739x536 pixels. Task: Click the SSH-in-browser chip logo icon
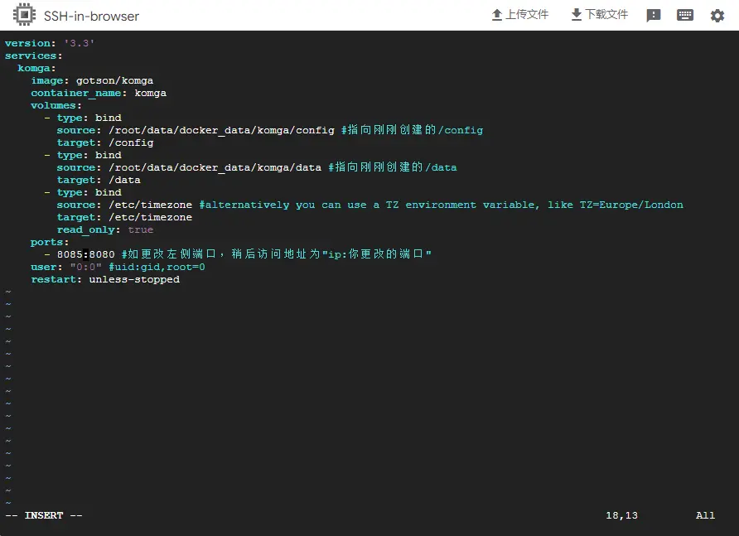pyautogui.click(x=24, y=15)
